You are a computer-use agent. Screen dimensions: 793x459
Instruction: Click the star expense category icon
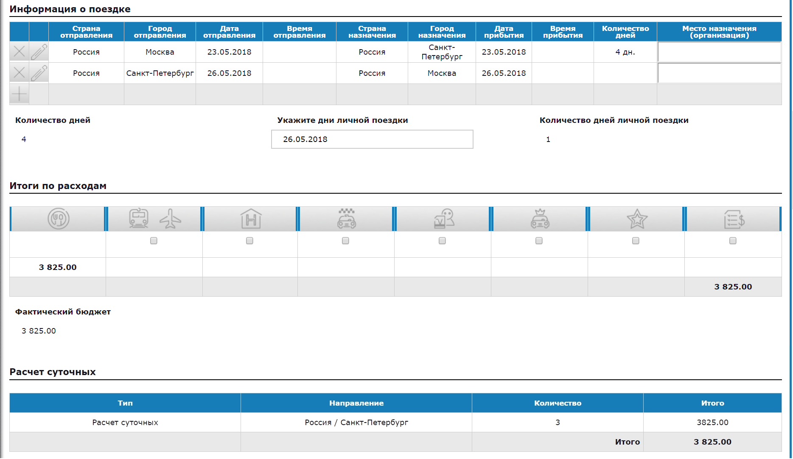coord(636,219)
